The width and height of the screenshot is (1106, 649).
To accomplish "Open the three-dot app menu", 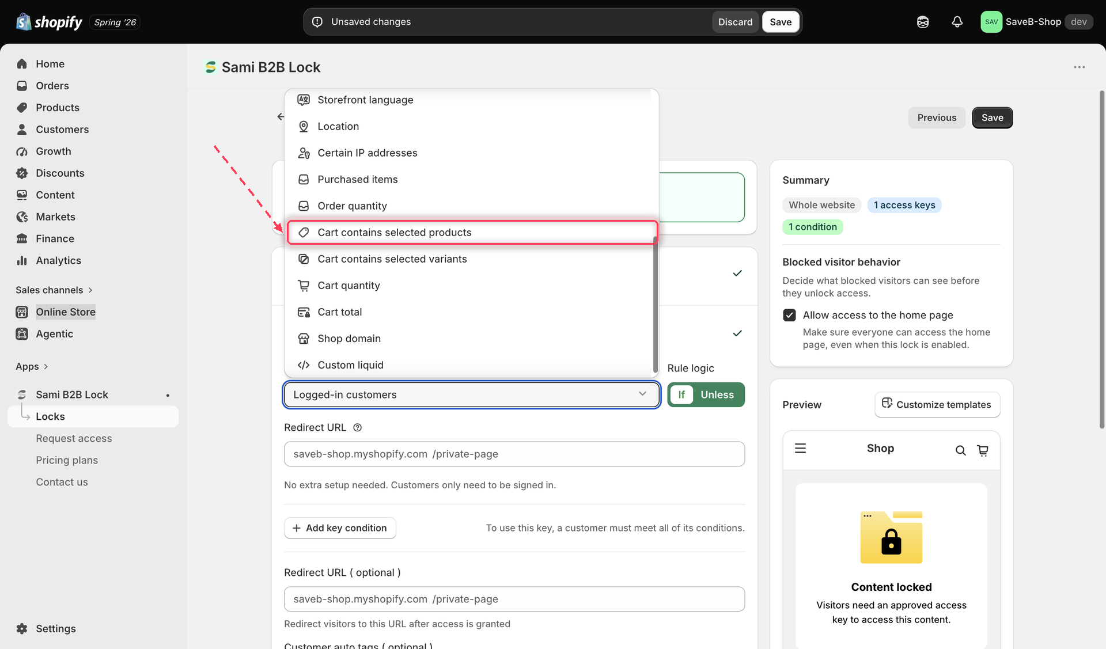I will pos(1079,67).
